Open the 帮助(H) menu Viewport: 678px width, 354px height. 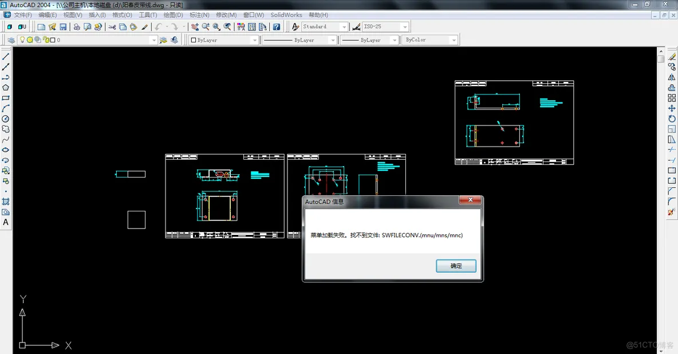tap(318, 15)
